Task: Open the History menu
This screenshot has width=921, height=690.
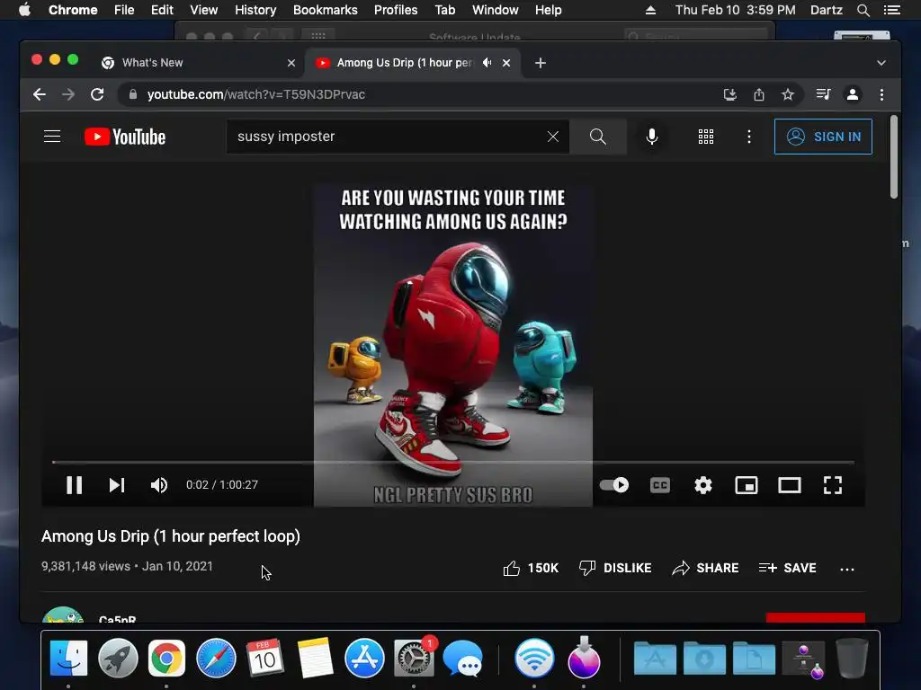Action: tap(255, 10)
